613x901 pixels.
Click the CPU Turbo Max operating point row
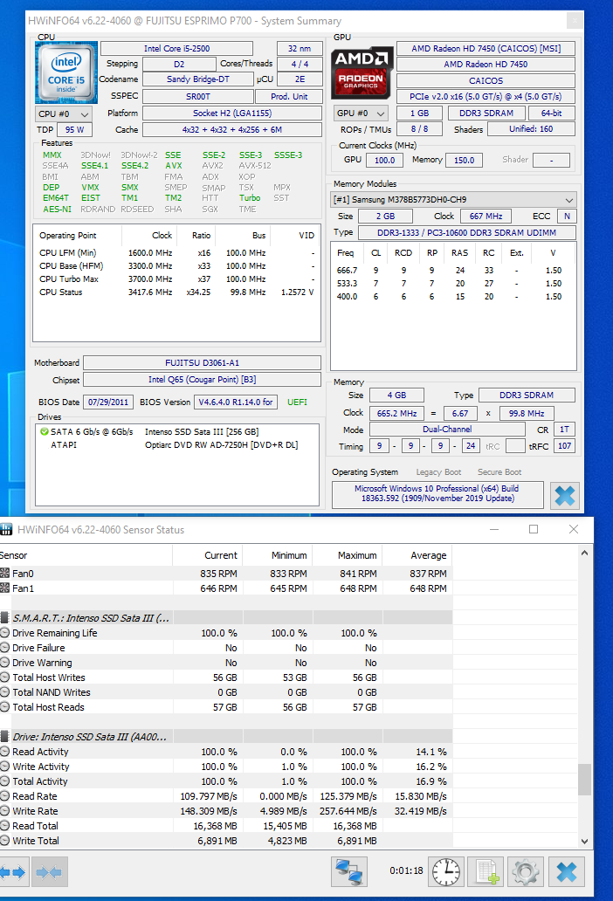click(x=177, y=279)
